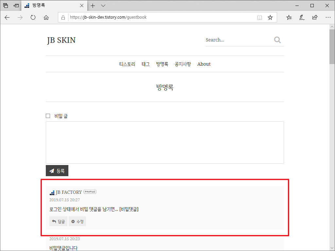Open Reading view book icon
The width and height of the screenshot is (335, 251).
pos(259,18)
